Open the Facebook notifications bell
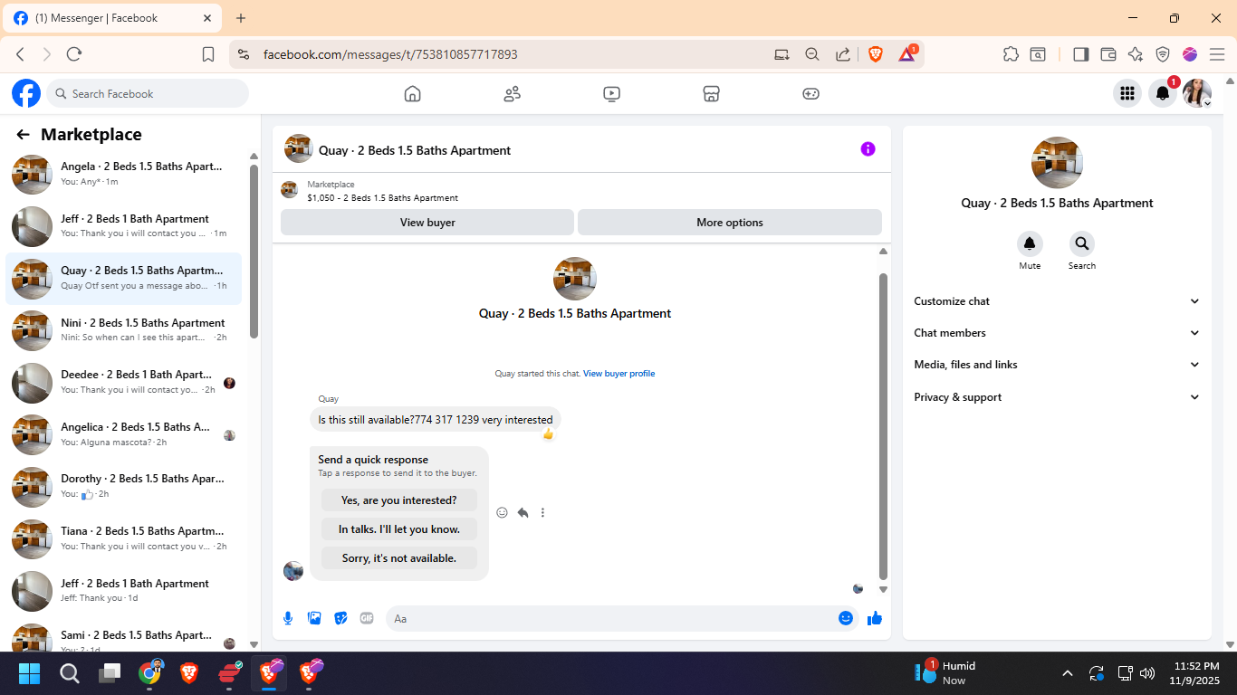The width and height of the screenshot is (1237, 695). tap(1163, 93)
